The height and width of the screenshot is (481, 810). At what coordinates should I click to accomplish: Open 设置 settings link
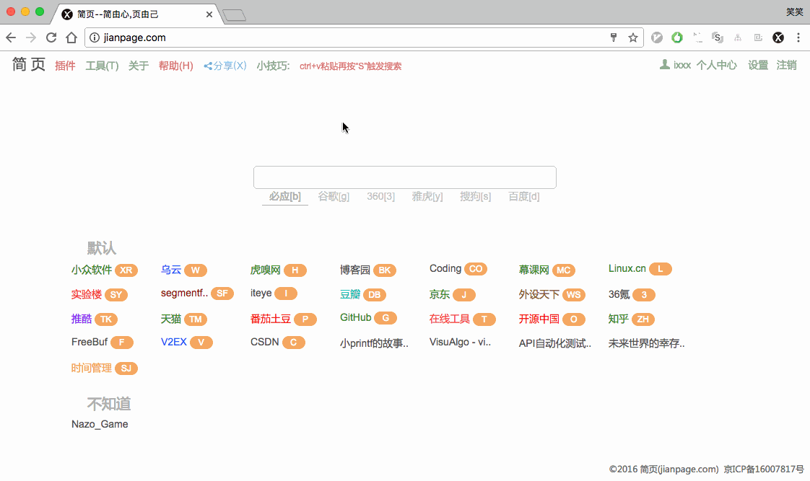(x=758, y=65)
